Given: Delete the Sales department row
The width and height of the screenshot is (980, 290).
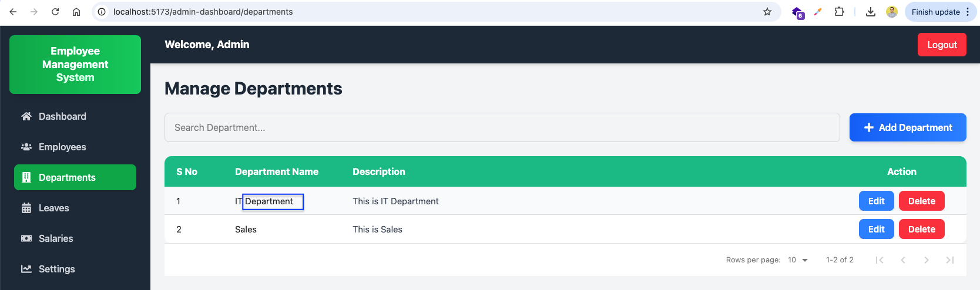Looking at the screenshot, I should [921, 229].
